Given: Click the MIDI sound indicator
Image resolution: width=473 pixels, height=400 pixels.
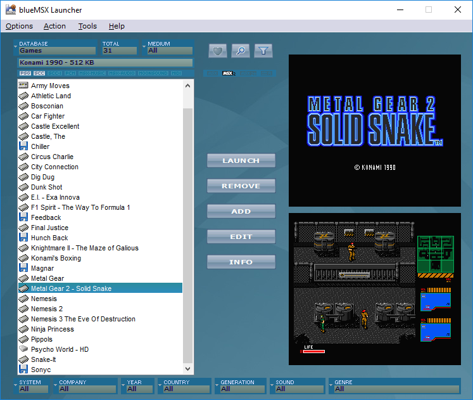Looking at the screenshot, I should (x=176, y=74).
